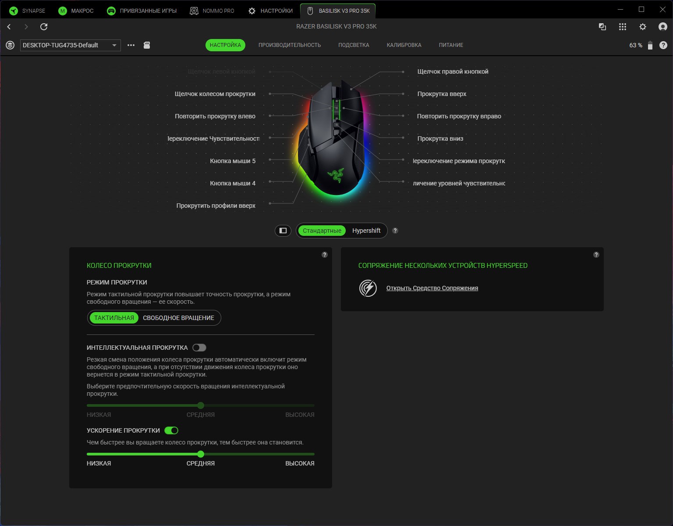This screenshot has height=526, width=673.
Task: Open the onboard memory profiles icon
Action: point(147,45)
